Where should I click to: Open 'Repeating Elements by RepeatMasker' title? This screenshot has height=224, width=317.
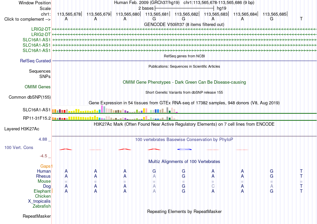coord(184,211)
